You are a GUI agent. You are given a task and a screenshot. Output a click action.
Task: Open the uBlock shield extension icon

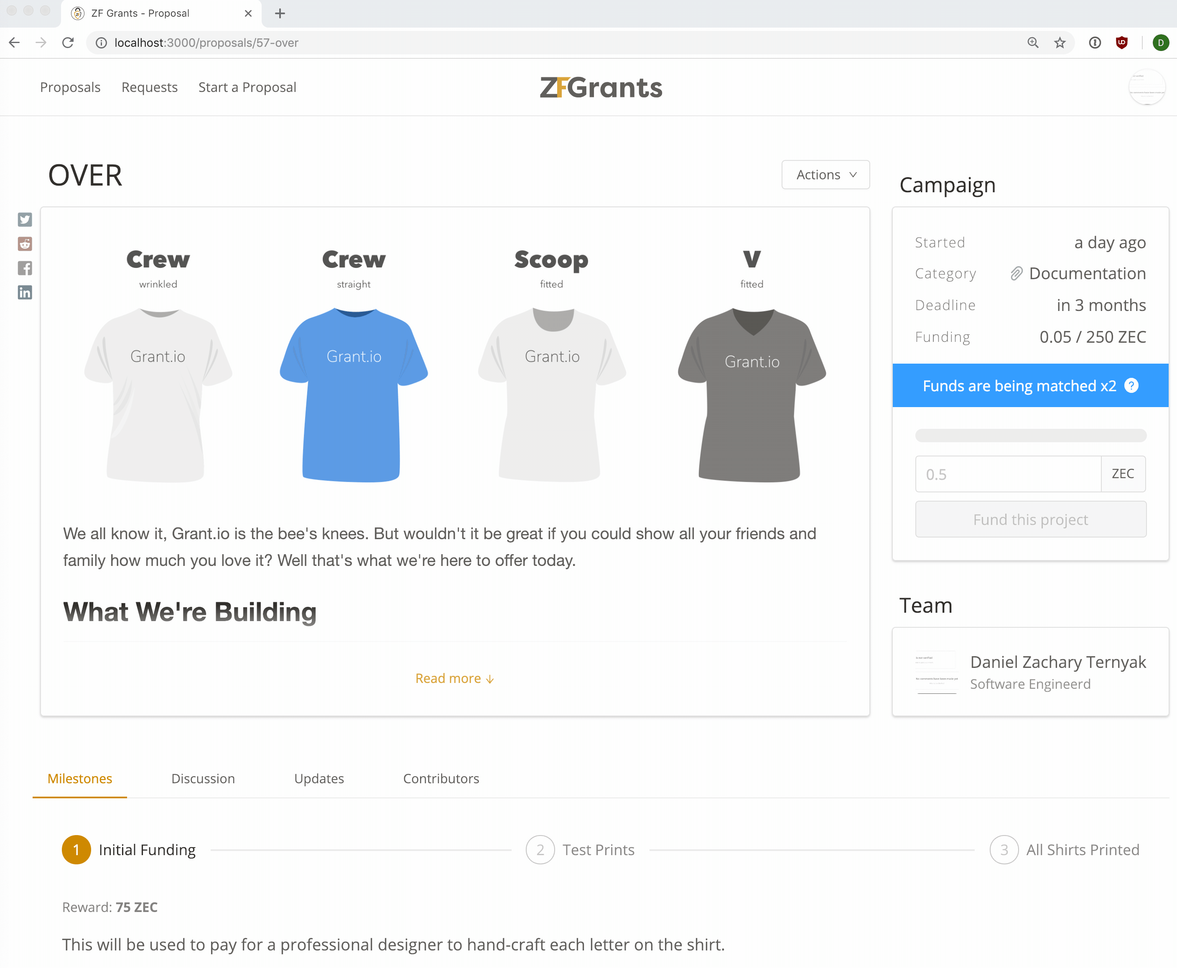pyautogui.click(x=1122, y=43)
